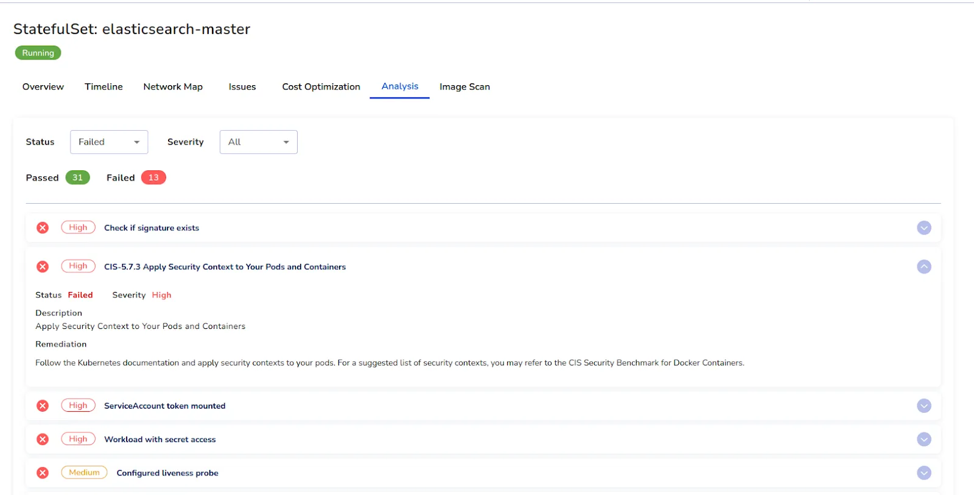Image resolution: width=974 pixels, height=495 pixels.
Task: Expand ServiceAccount token mounted chevron
Action: (924, 406)
